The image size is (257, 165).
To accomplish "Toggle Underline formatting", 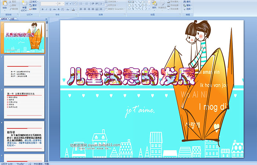I will (50, 9).
